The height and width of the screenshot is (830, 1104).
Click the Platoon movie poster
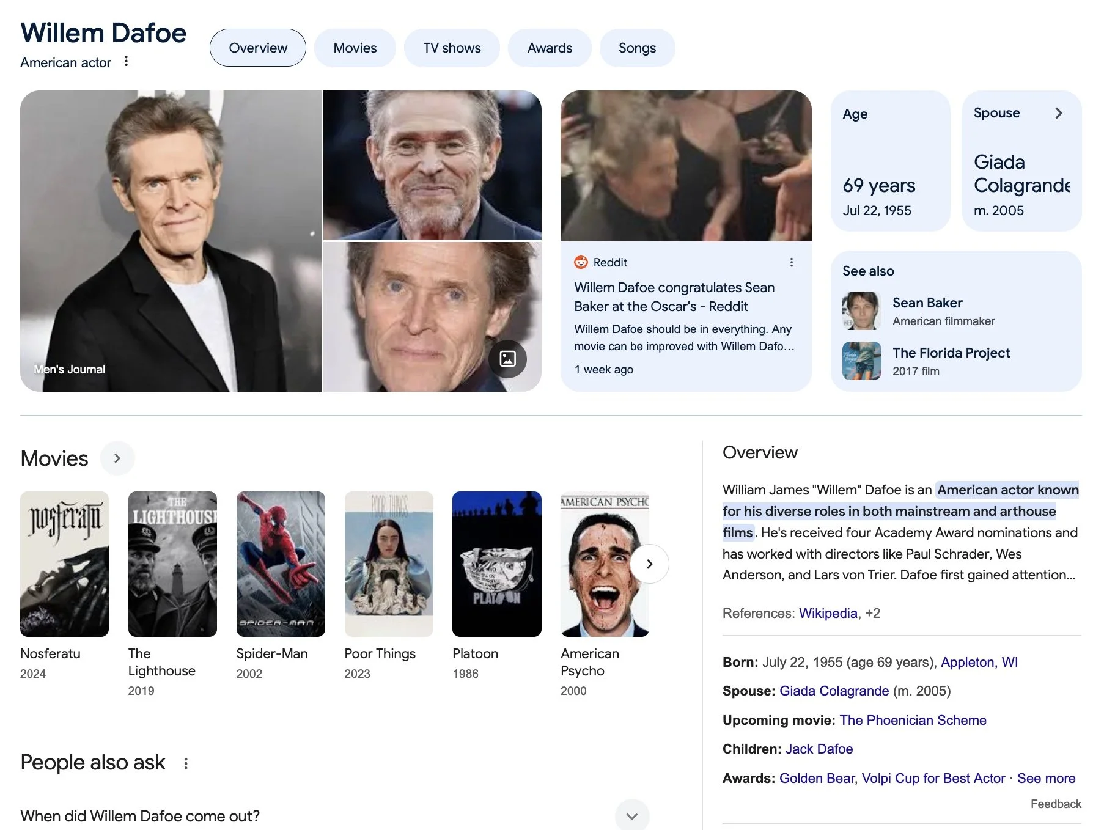[x=497, y=564]
